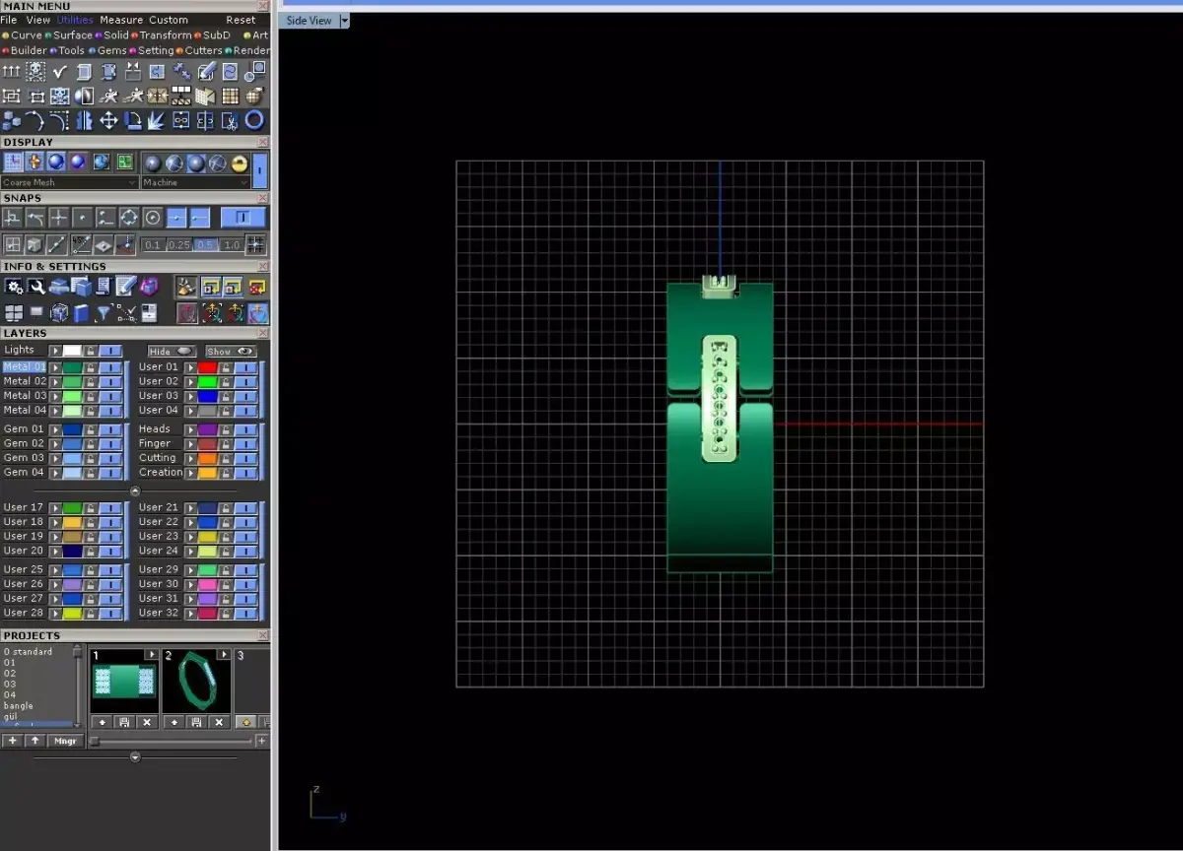Click the Show button in Layers
The height and width of the screenshot is (851, 1183).
(x=231, y=351)
